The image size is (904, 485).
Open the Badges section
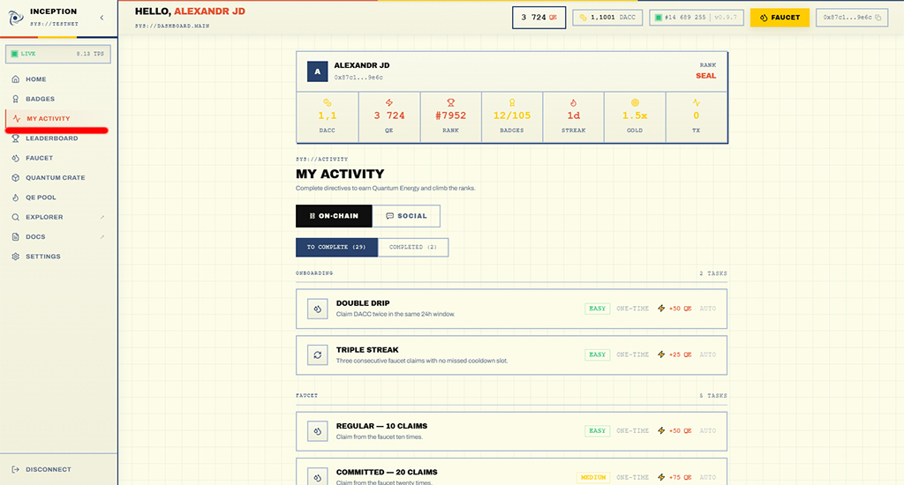coord(40,99)
